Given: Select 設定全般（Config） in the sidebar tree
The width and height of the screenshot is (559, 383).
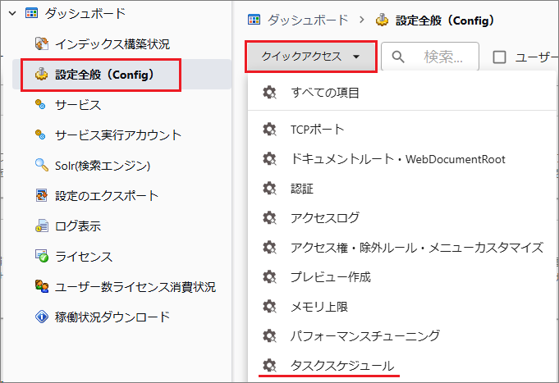Looking at the screenshot, I should [x=105, y=75].
